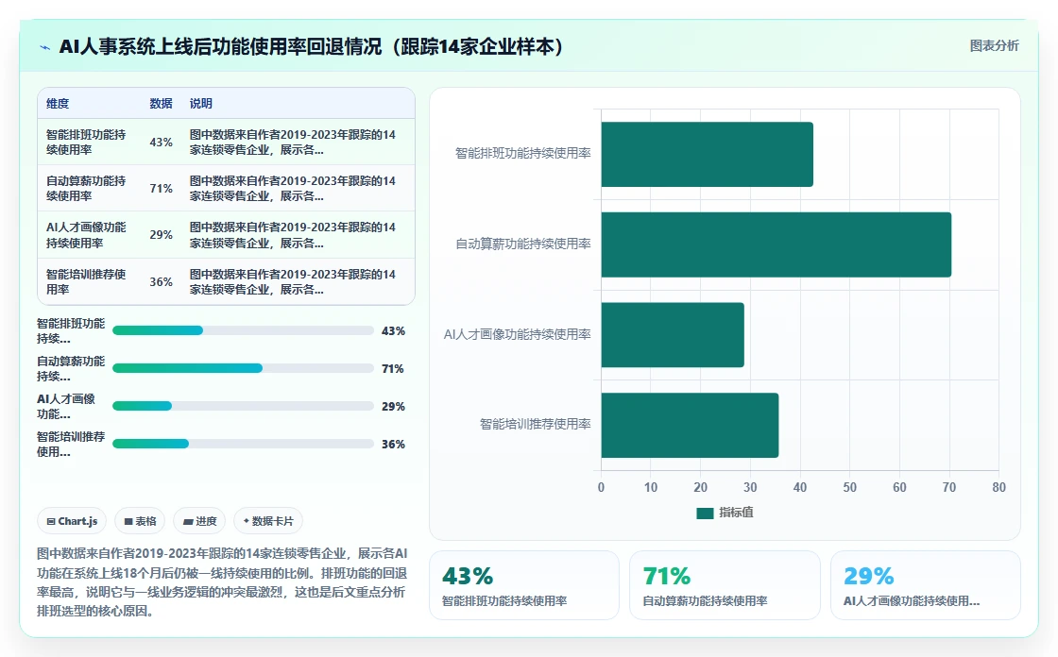Screen dimensions: 1058x657
Task: Click the 36% progress bar for 智能培训推荐
Action: coord(243,444)
